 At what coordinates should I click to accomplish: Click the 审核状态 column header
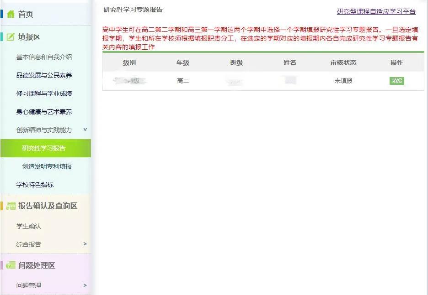(344, 63)
